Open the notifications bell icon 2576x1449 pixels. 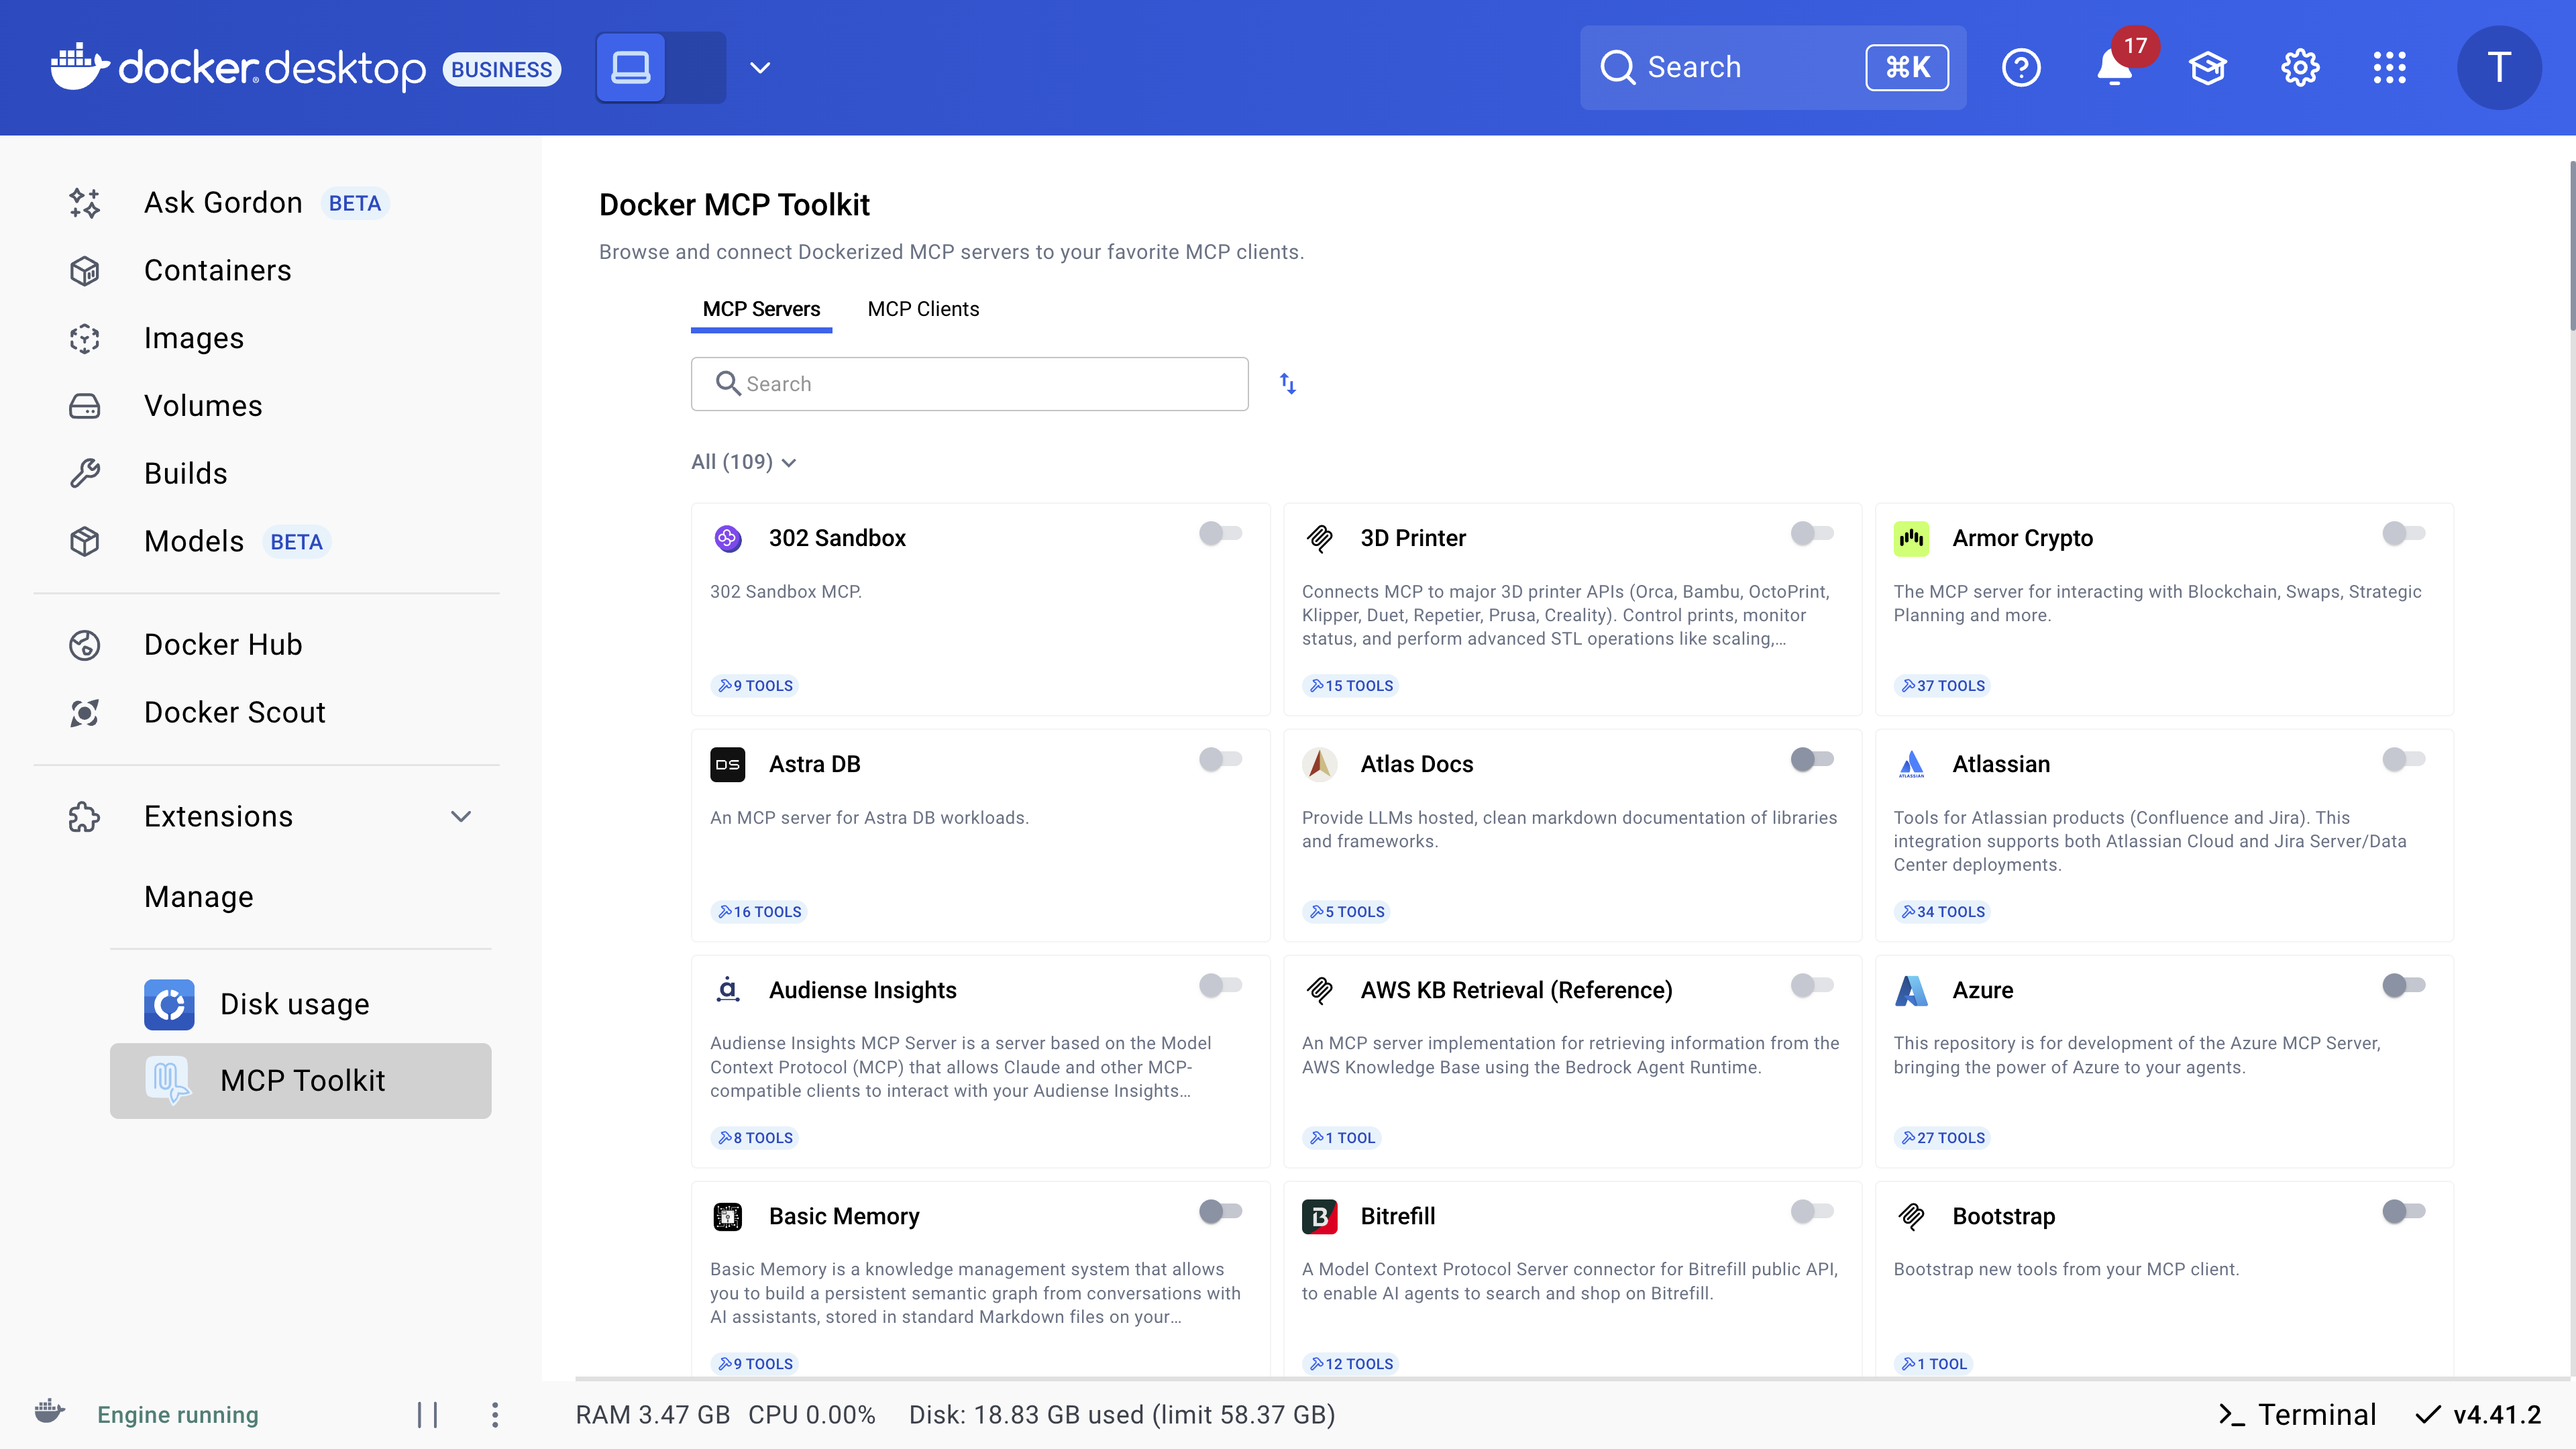pos(2114,68)
